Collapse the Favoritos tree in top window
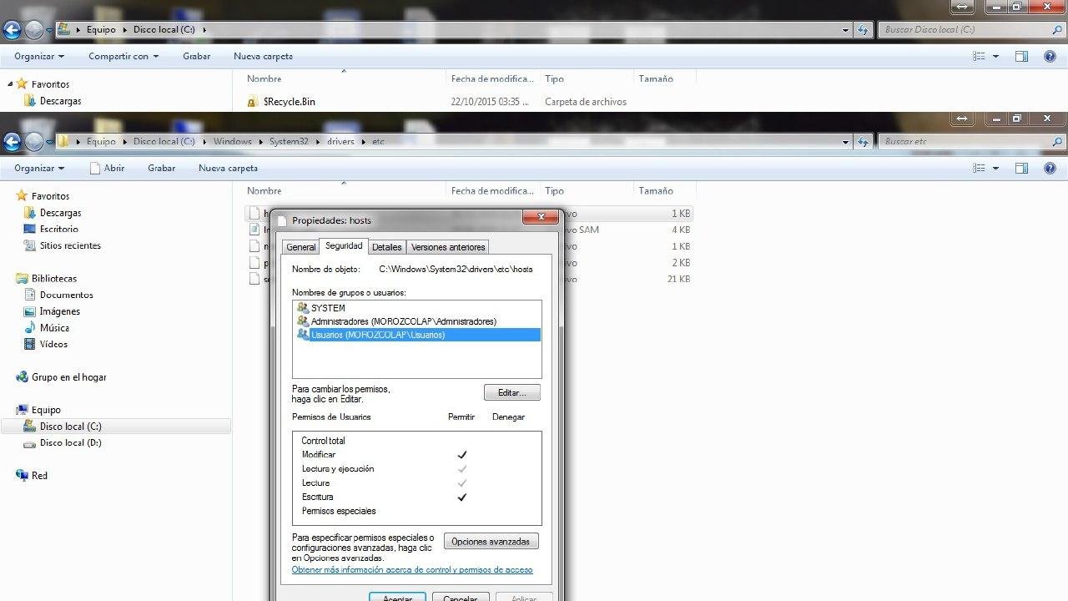 (11, 84)
